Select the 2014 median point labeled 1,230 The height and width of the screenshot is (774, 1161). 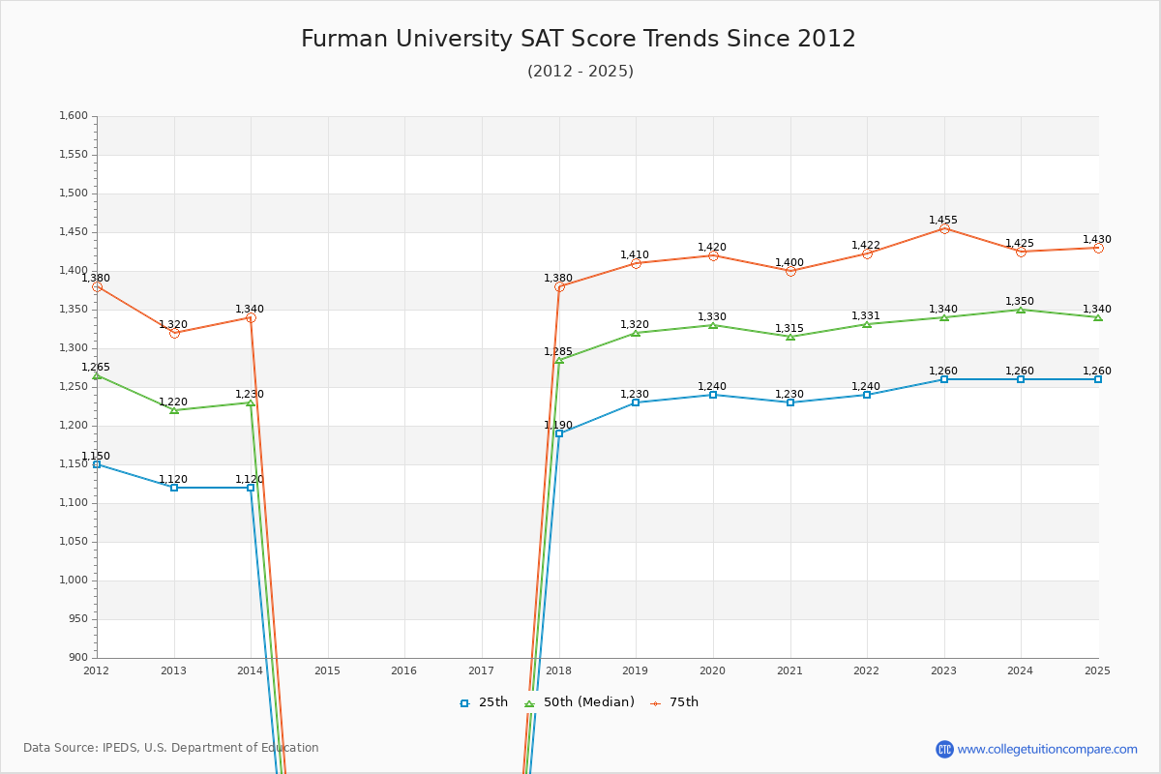[x=251, y=402]
